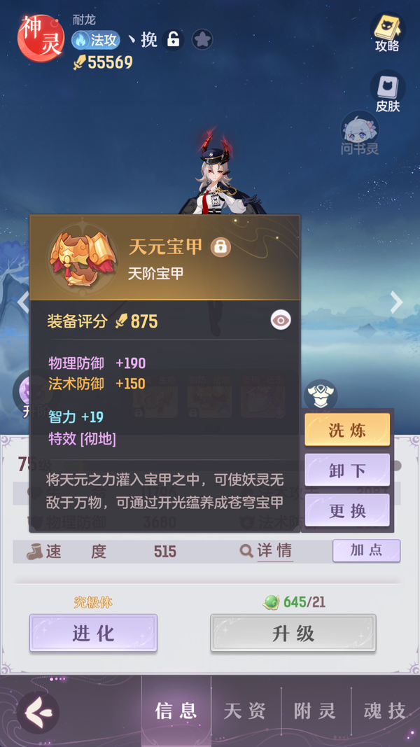Switch to the 天资 tab
Screen dimensions: 420x747
click(x=245, y=711)
